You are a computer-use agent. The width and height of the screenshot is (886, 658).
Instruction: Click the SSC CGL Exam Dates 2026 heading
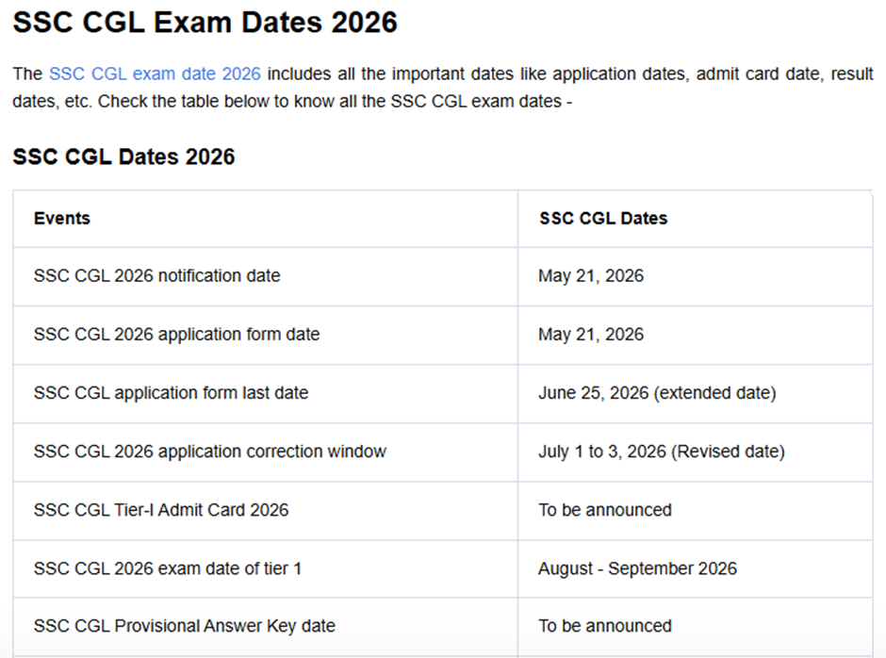(x=205, y=23)
